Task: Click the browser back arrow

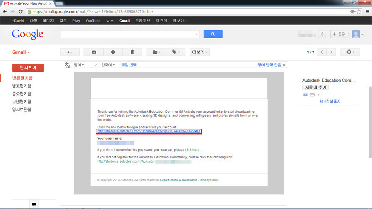Action: 5,12
